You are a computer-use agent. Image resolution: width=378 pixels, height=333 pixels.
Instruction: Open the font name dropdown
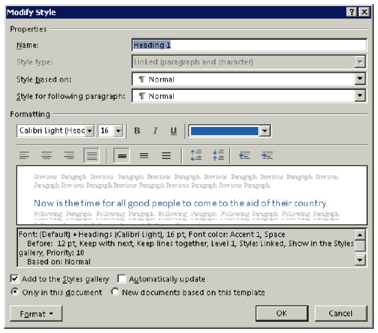pos(89,130)
